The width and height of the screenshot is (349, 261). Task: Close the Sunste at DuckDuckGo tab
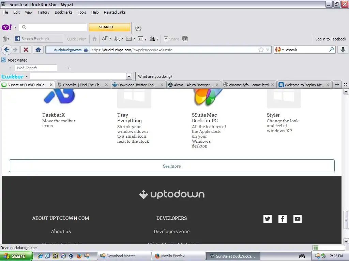pyautogui.click(x=51, y=85)
